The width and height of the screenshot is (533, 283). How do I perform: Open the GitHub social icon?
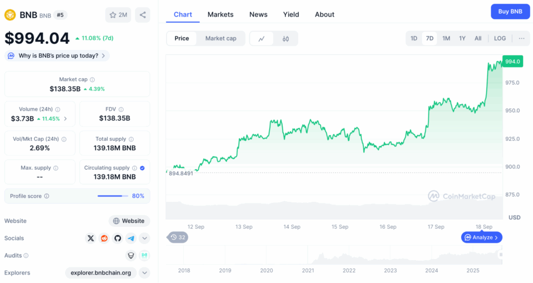(118, 238)
